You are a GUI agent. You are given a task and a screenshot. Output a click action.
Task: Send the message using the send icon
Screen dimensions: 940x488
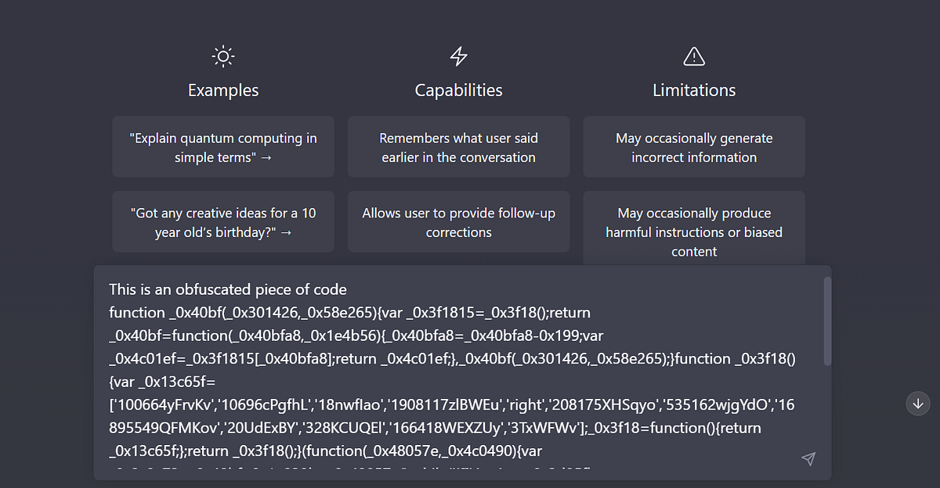[x=808, y=459]
